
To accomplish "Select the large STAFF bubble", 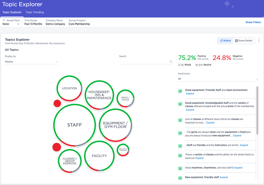I will 74,125.
